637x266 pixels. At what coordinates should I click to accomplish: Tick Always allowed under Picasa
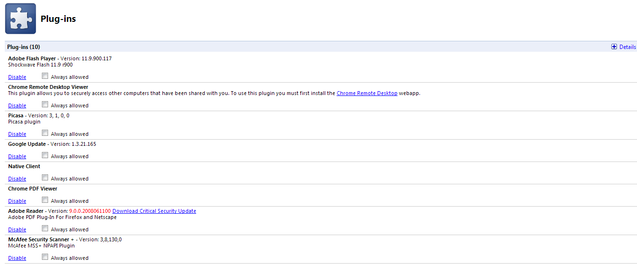[x=45, y=133]
